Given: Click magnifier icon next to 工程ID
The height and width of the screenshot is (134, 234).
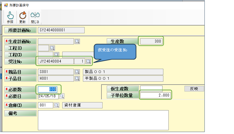Looking at the screenshot, I should coord(52,48).
